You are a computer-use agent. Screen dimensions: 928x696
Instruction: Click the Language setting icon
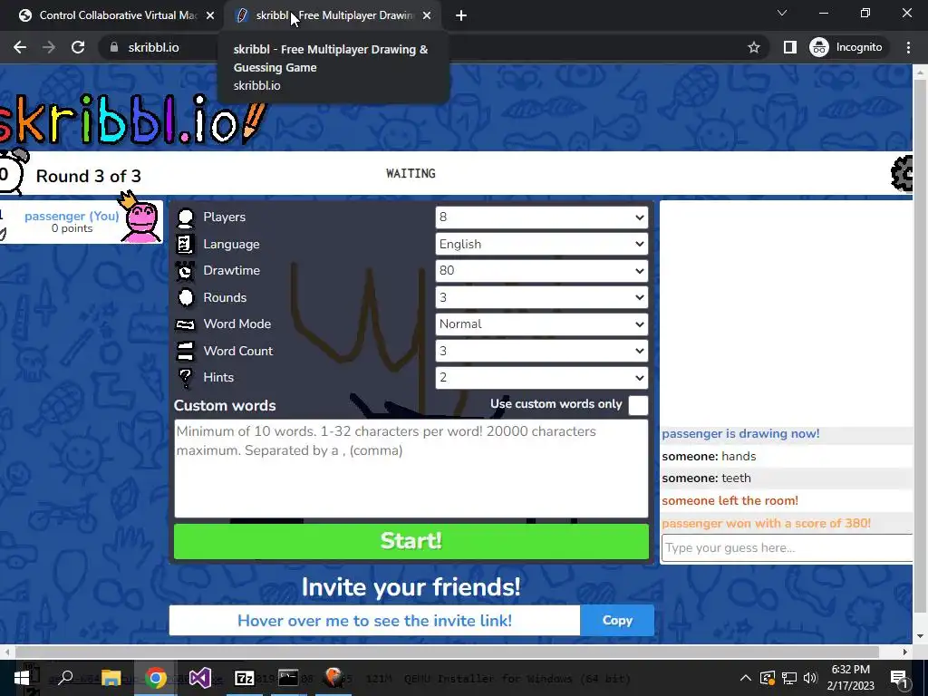[x=185, y=244]
